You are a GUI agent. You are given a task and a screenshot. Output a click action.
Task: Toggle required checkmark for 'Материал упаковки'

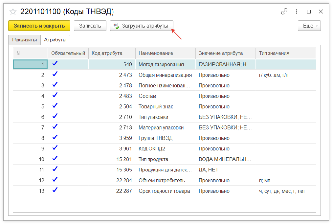[55, 127]
